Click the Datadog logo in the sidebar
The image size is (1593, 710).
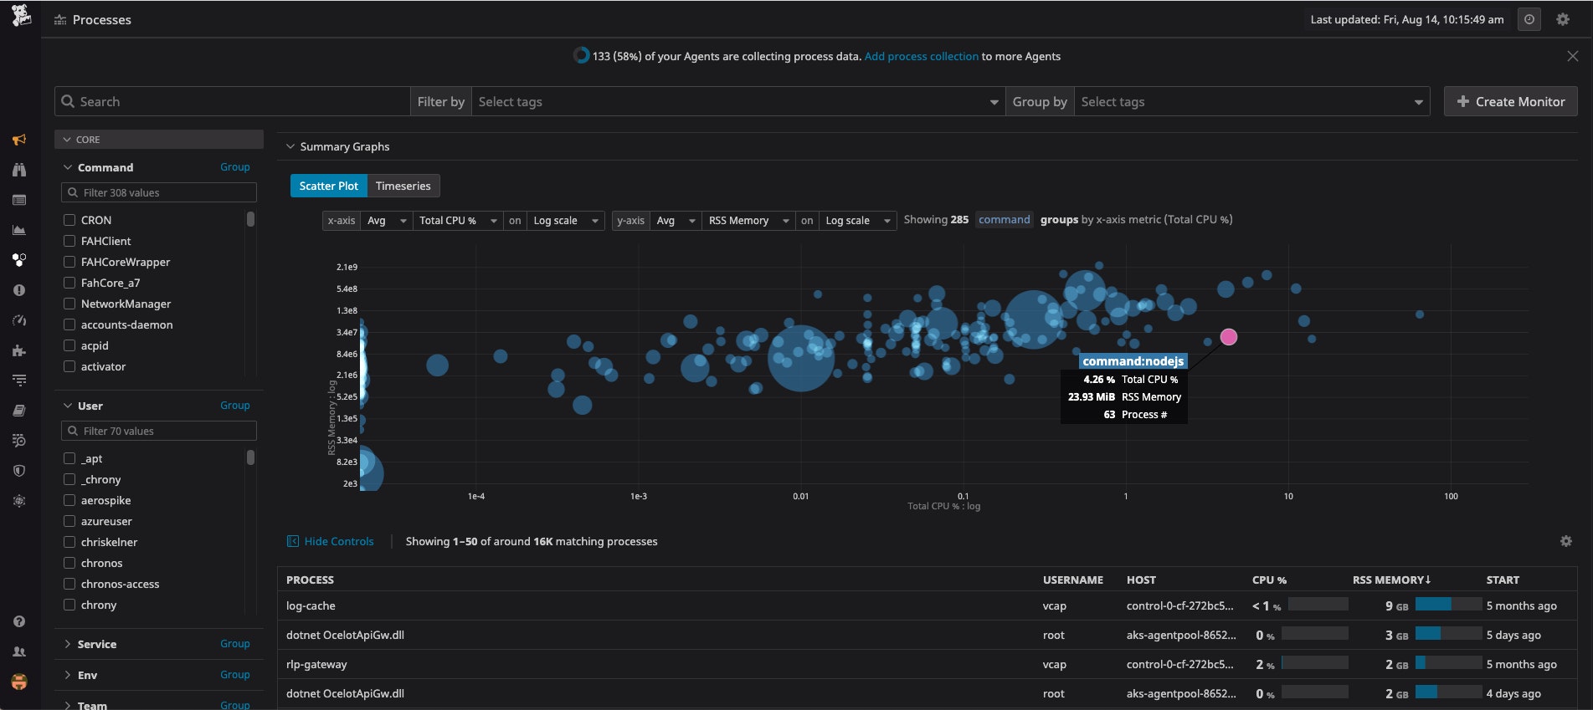20,15
